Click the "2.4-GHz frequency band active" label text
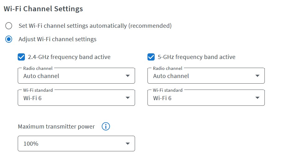Screen dimensions: 285x156 [x=69, y=57]
